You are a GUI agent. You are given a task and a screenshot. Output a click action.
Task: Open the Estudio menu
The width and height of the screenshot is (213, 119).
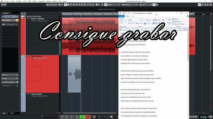(x=48, y=1)
